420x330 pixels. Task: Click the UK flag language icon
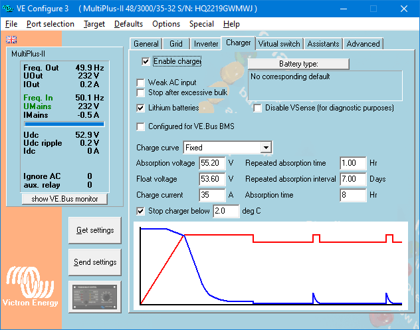tap(11, 39)
